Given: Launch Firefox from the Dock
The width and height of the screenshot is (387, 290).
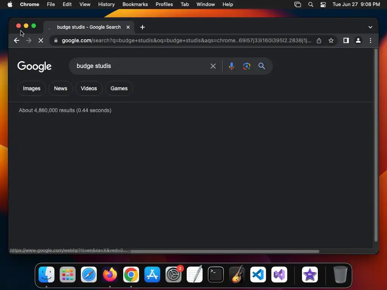Looking at the screenshot, I should (x=110, y=275).
